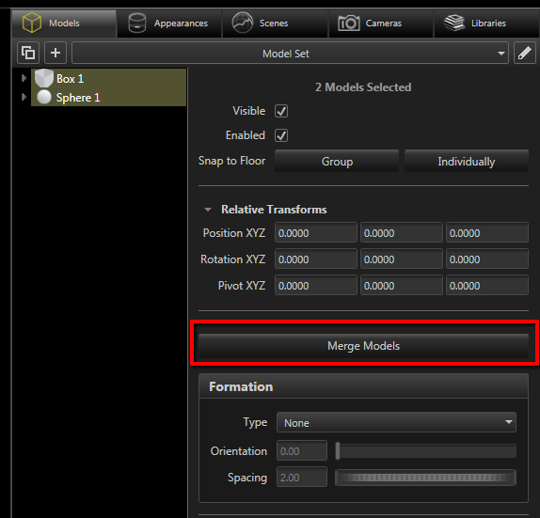Click the Cameras camera icon
540x518 pixels.
point(348,24)
